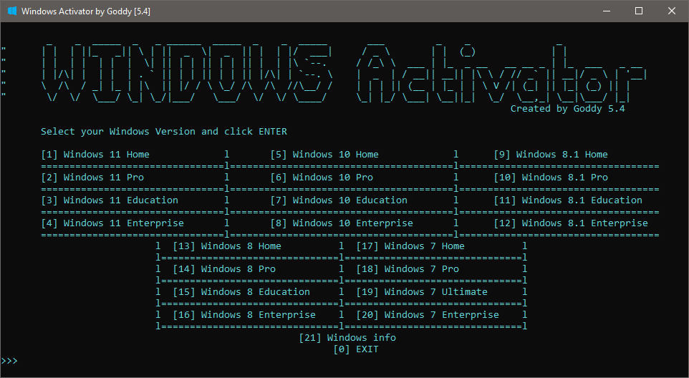Click the Windows logo icon in title bar
689x378 pixels.
(12, 11)
